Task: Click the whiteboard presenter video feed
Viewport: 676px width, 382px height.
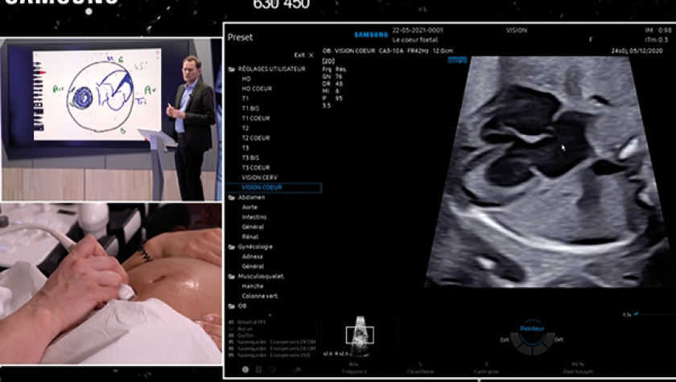Action: click(x=112, y=119)
